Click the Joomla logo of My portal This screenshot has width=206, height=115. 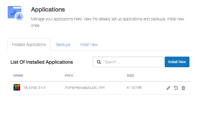coord(17,87)
